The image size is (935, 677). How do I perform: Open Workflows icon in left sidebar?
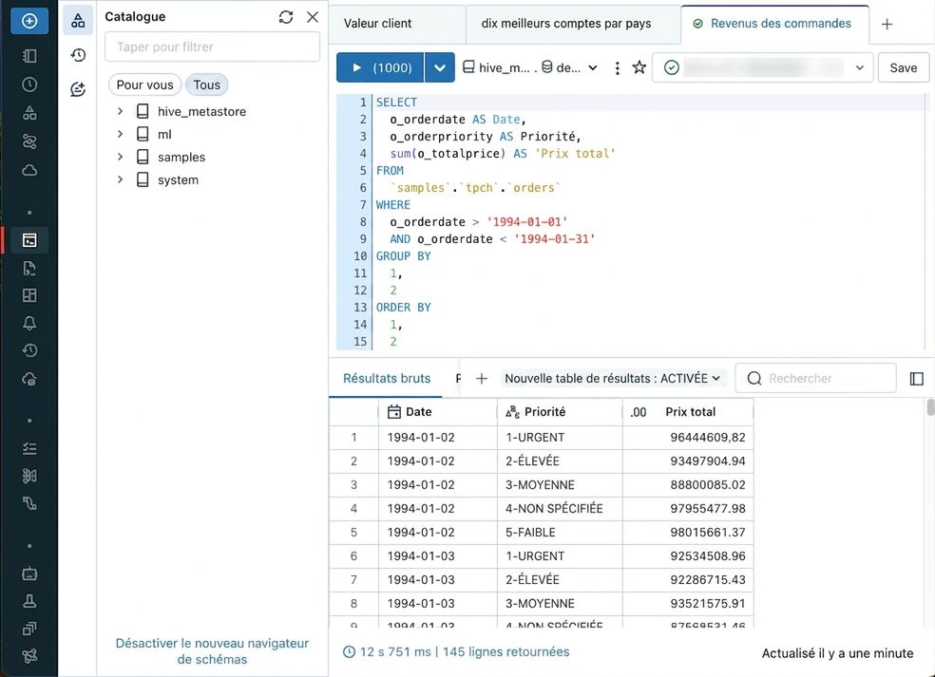click(x=29, y=141)
